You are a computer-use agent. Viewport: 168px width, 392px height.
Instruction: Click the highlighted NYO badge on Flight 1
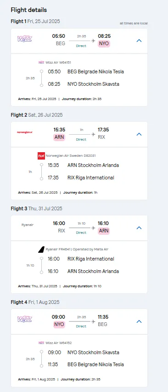104,43
